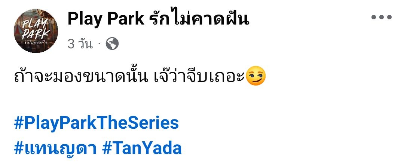The width and height of the screenshot is (404, 167).
Task: Select the leftmost dot of the options ellipsis
Action: 374,17
